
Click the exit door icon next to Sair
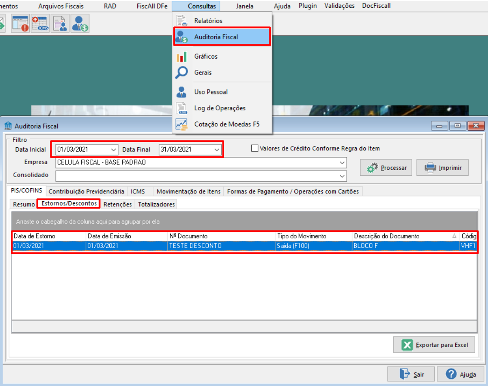(405, 374)
